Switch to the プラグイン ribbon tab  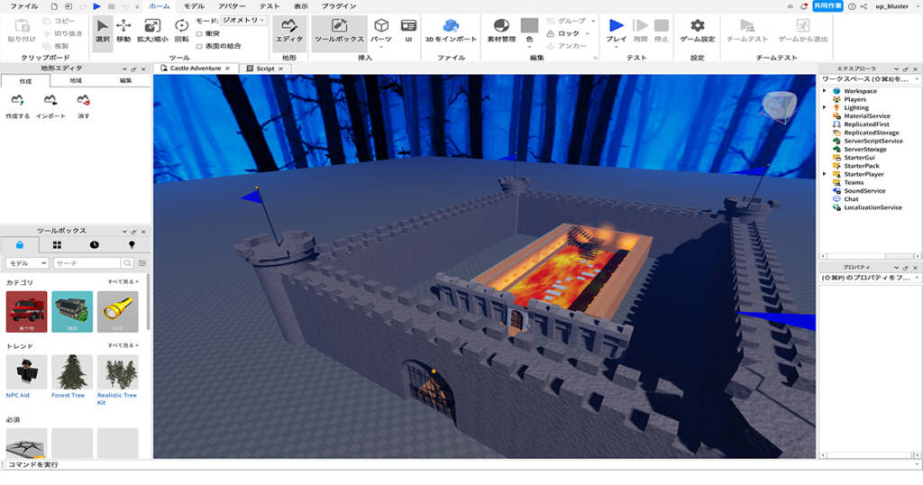pos(339,6)
